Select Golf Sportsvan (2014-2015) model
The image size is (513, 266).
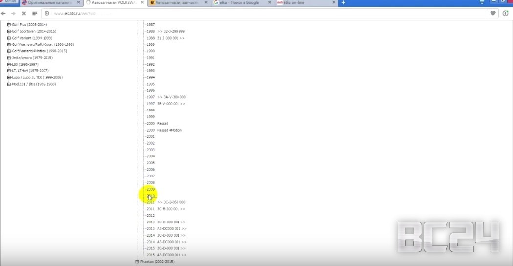pyautogui.click(x=34, y=31)
